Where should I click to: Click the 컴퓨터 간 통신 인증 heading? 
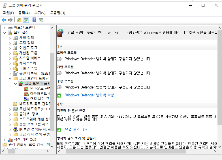[71, 111]
